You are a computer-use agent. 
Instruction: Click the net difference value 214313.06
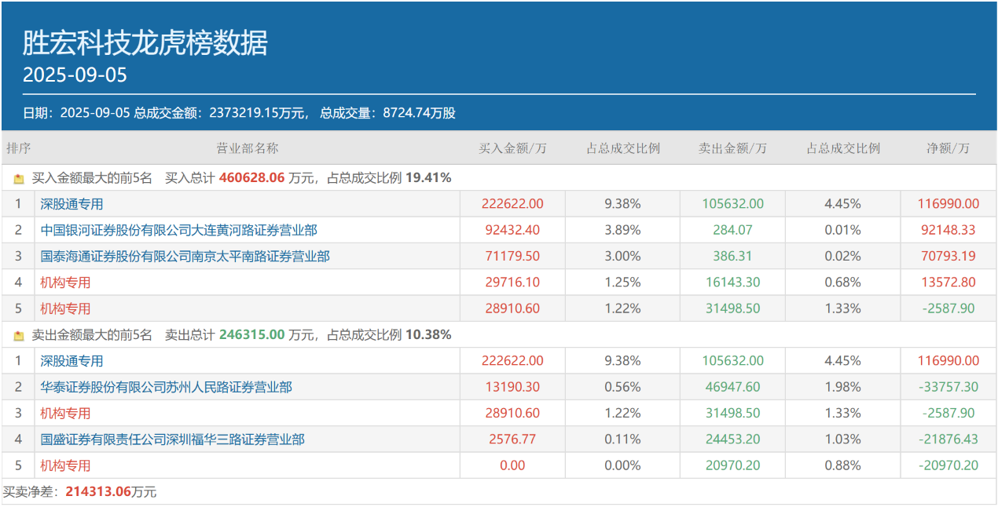point(98,492)
